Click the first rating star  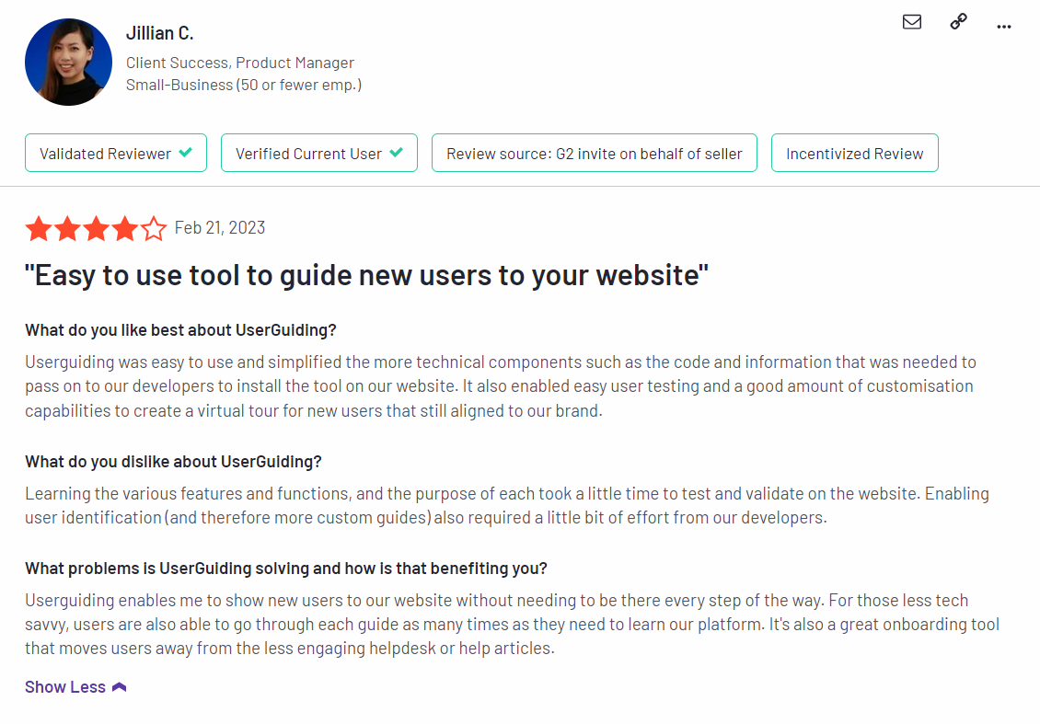click(x=40, y=228)
